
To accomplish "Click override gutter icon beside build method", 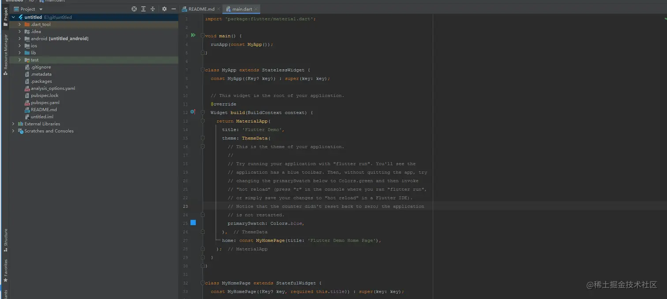I will pyautogui.click(x=193, y=112).
